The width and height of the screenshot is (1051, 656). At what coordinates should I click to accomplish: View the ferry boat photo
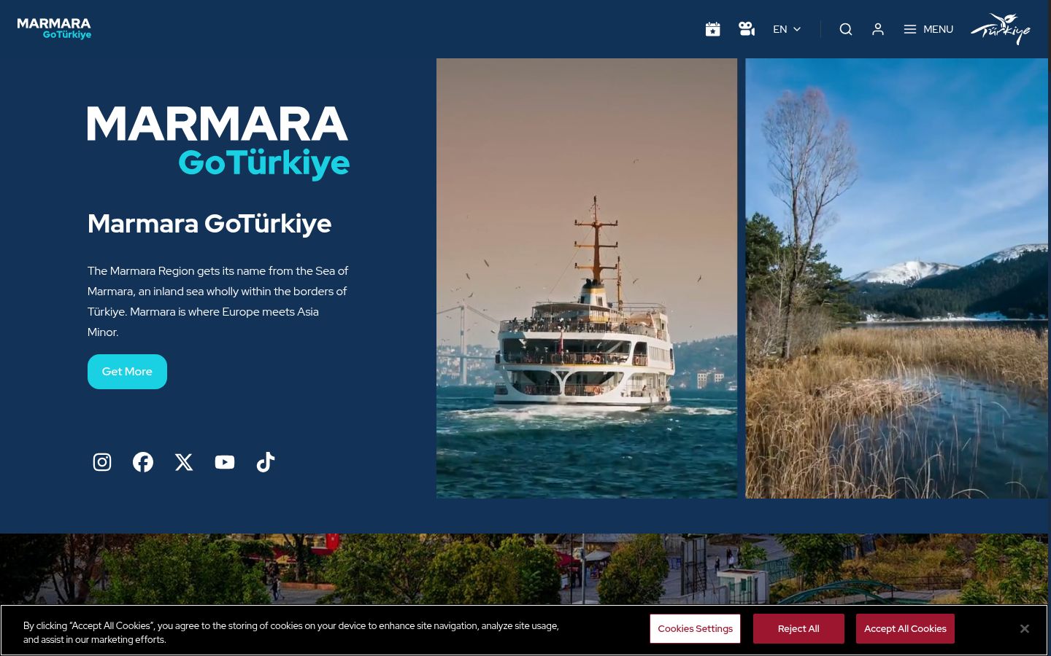pyautogui.click(x=587, y=278)
